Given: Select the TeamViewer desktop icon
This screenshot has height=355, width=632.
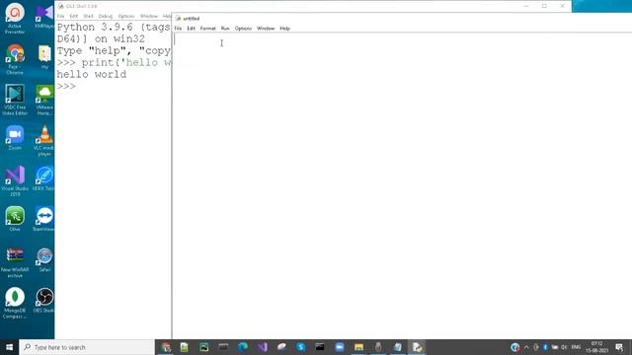Looking at the screenshot, I should click(44, 219).
